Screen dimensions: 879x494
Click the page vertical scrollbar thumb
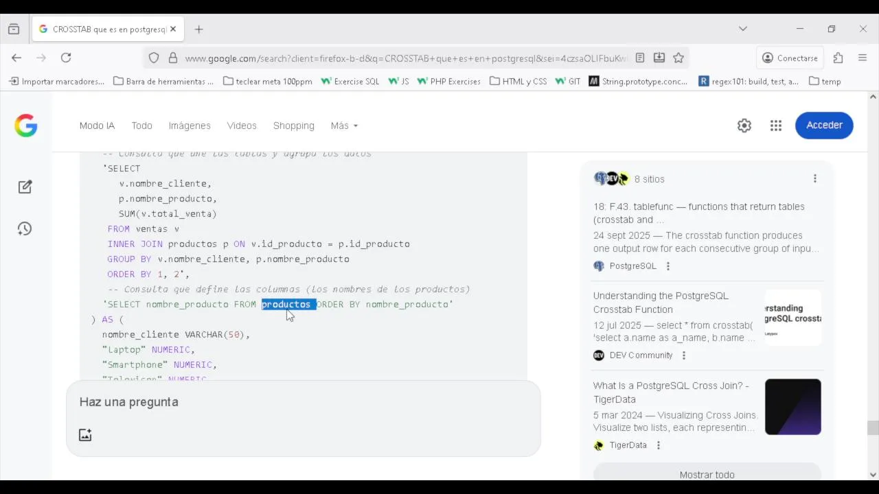click(x=873, y=428)
